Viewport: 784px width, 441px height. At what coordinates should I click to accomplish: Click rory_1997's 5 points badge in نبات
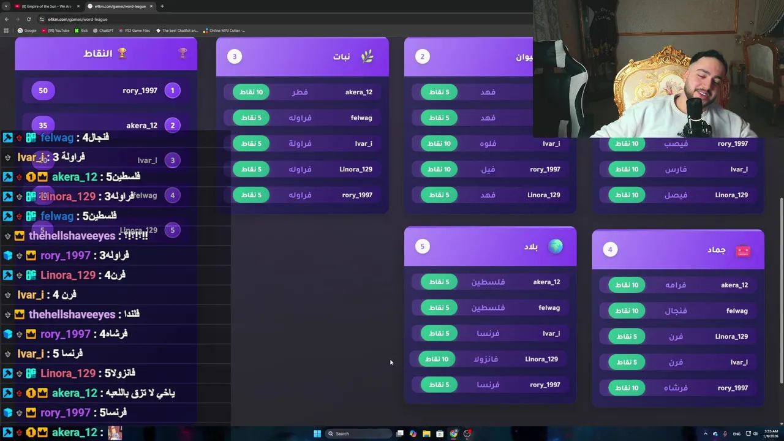pos(251,195)
